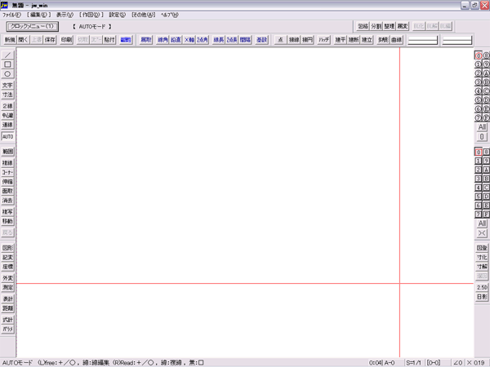Open the 座標 coordinate tool
490x367 pixels.
pos(7,267)
